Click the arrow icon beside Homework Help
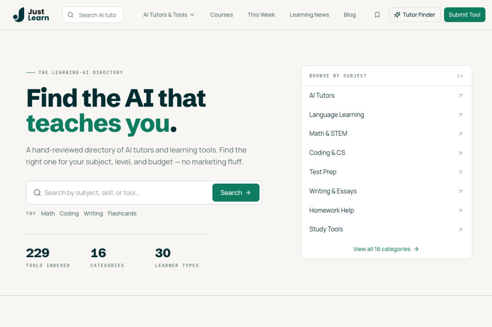 coord(460,210)
